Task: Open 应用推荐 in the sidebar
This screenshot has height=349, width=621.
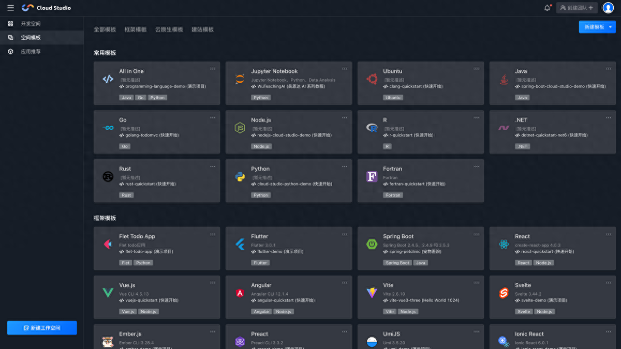Action: [41, 52]
